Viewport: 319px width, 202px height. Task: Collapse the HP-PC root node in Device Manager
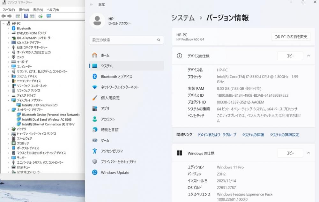pos(4,24)
